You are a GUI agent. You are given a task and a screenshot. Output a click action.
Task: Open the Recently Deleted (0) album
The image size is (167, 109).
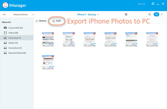click(x=17, y=53)
